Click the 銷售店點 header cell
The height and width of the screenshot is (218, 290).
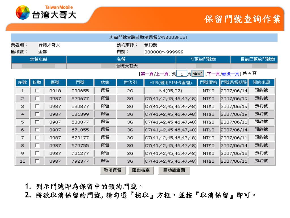point(39,59)
